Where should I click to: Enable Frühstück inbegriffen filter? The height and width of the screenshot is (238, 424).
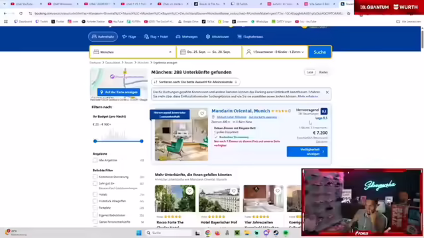tap(95, 201)
